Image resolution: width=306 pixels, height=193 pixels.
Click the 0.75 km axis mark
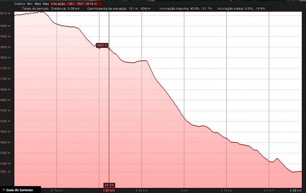(x=57, y=190)
